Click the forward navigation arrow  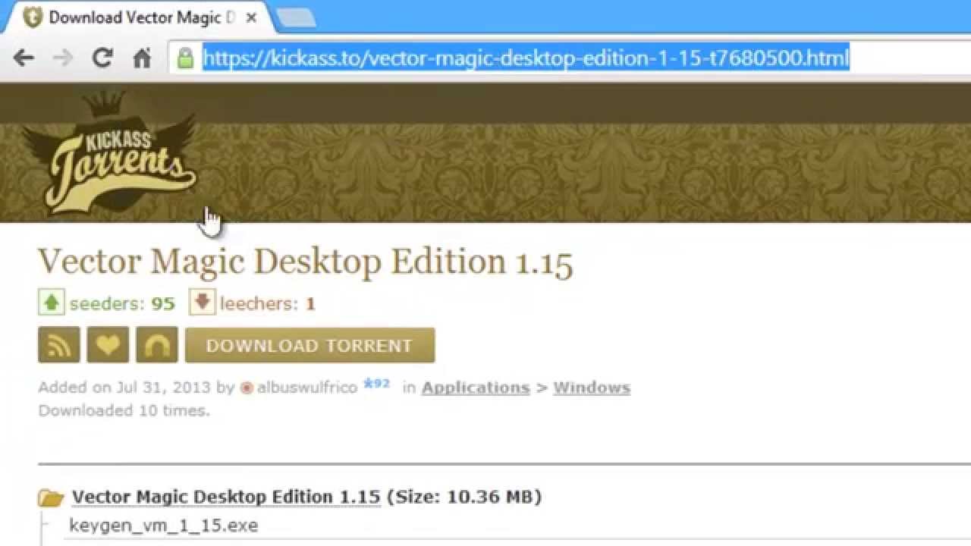[64, 57]
